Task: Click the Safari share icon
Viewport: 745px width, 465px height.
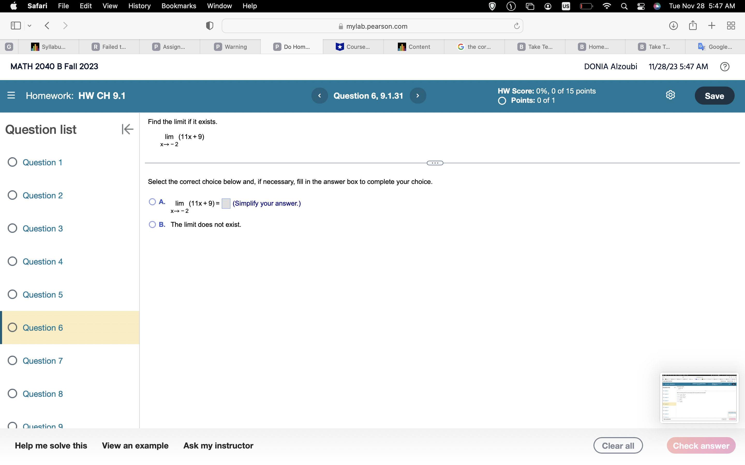Action: [693, 26]
